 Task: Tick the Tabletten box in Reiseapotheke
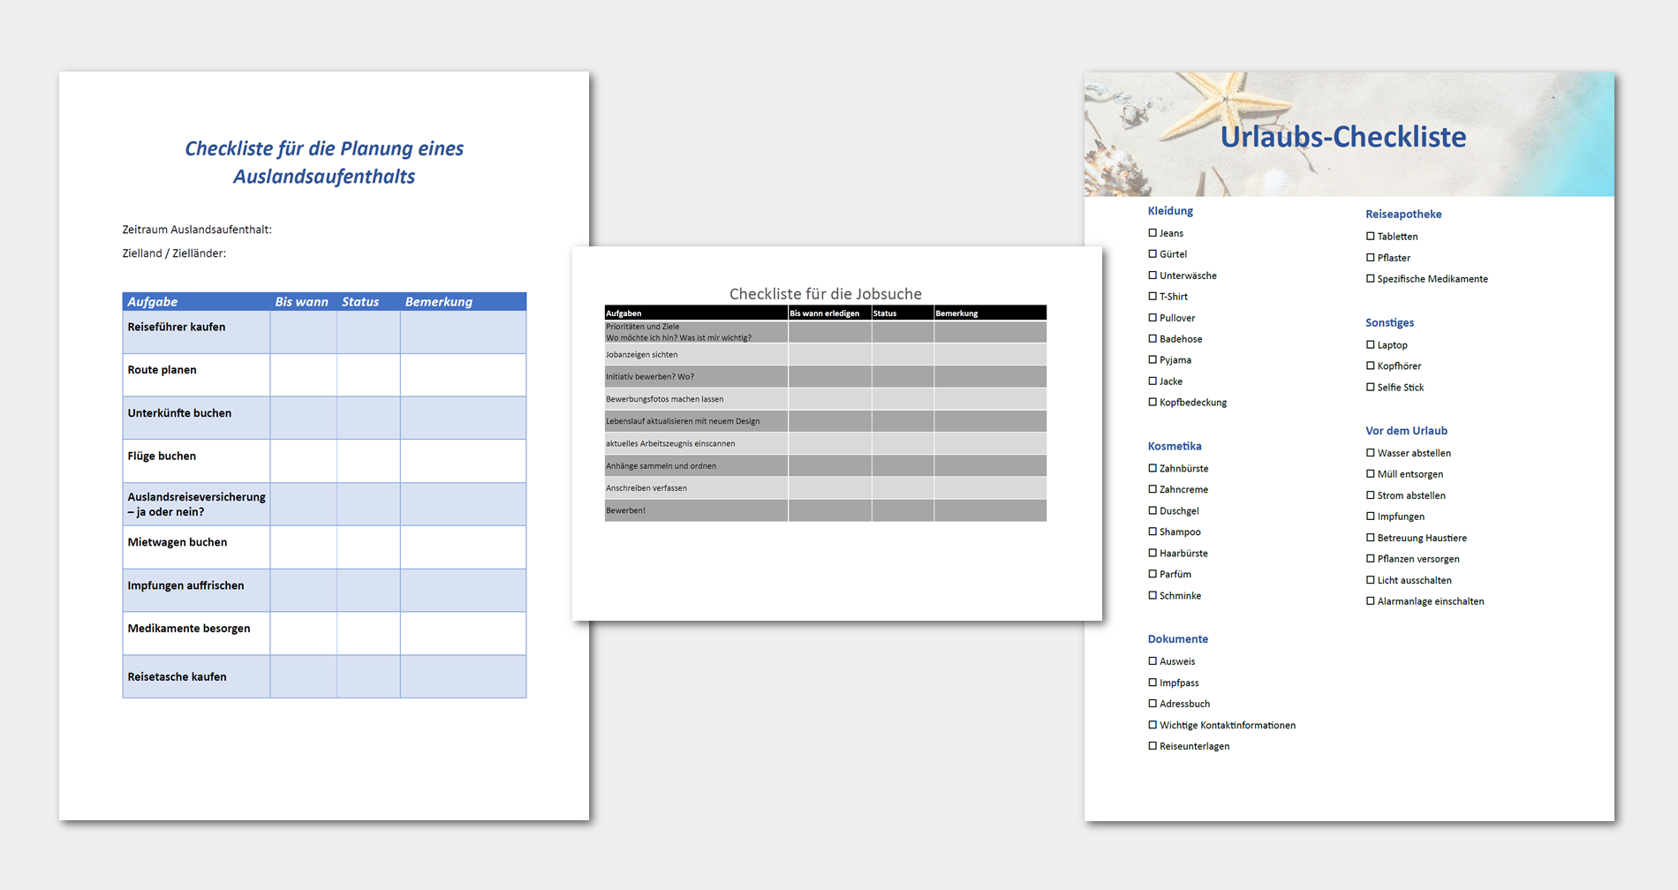(x=1370, y=236)
